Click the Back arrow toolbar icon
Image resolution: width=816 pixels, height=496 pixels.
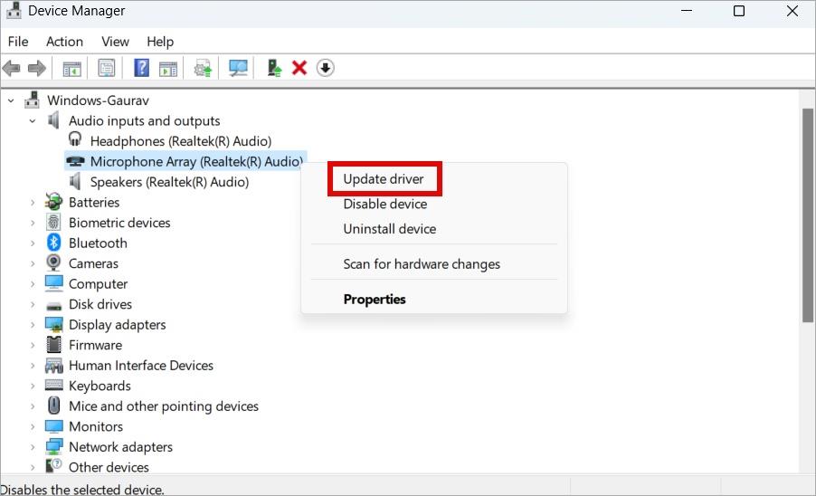pos(12,68)
